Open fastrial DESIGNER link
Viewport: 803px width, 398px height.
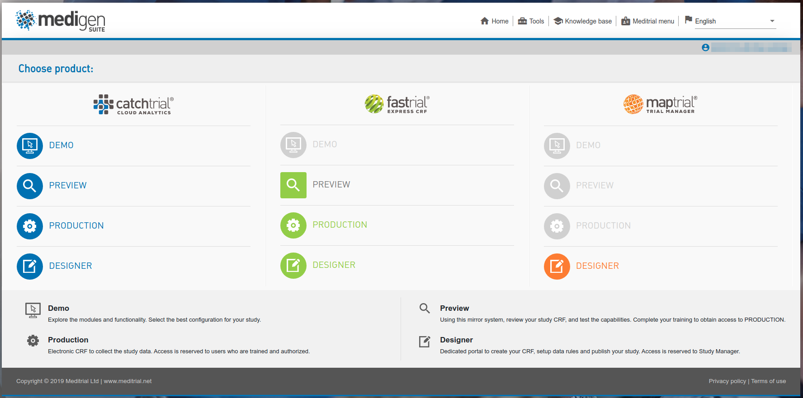pyautogui.click(x=334, y=265)
